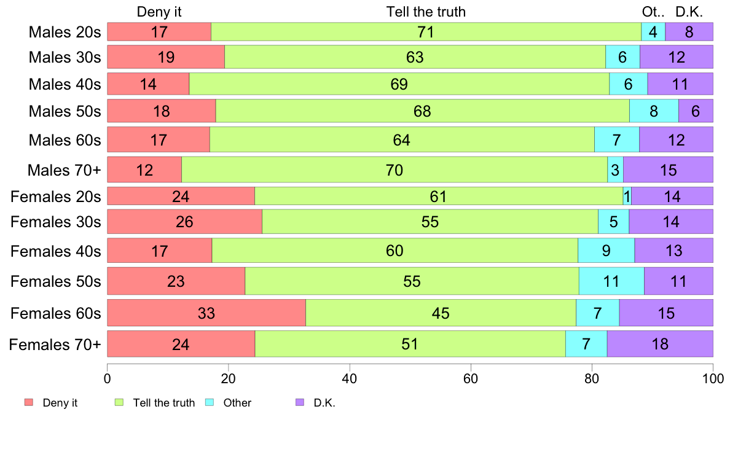Click the Females 20s cyan segment showing 1

(627, 197)
